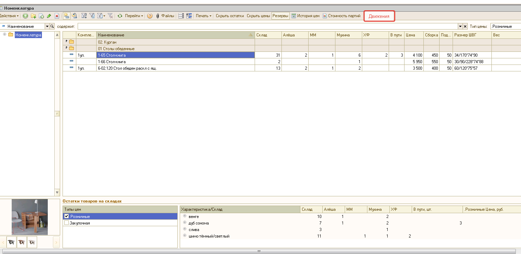Open the Стоимость партий report
521x254 pixels.
(x=342, y=16)
